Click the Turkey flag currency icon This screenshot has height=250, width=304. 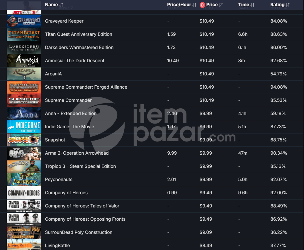point(202,5)
